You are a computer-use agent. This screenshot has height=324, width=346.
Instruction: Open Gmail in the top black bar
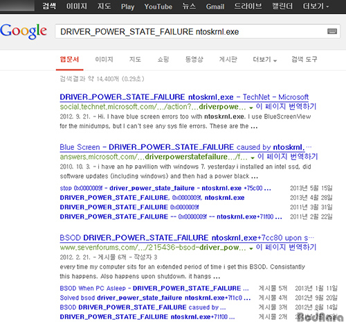(215, 6)
